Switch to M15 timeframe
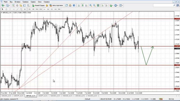 37,9
